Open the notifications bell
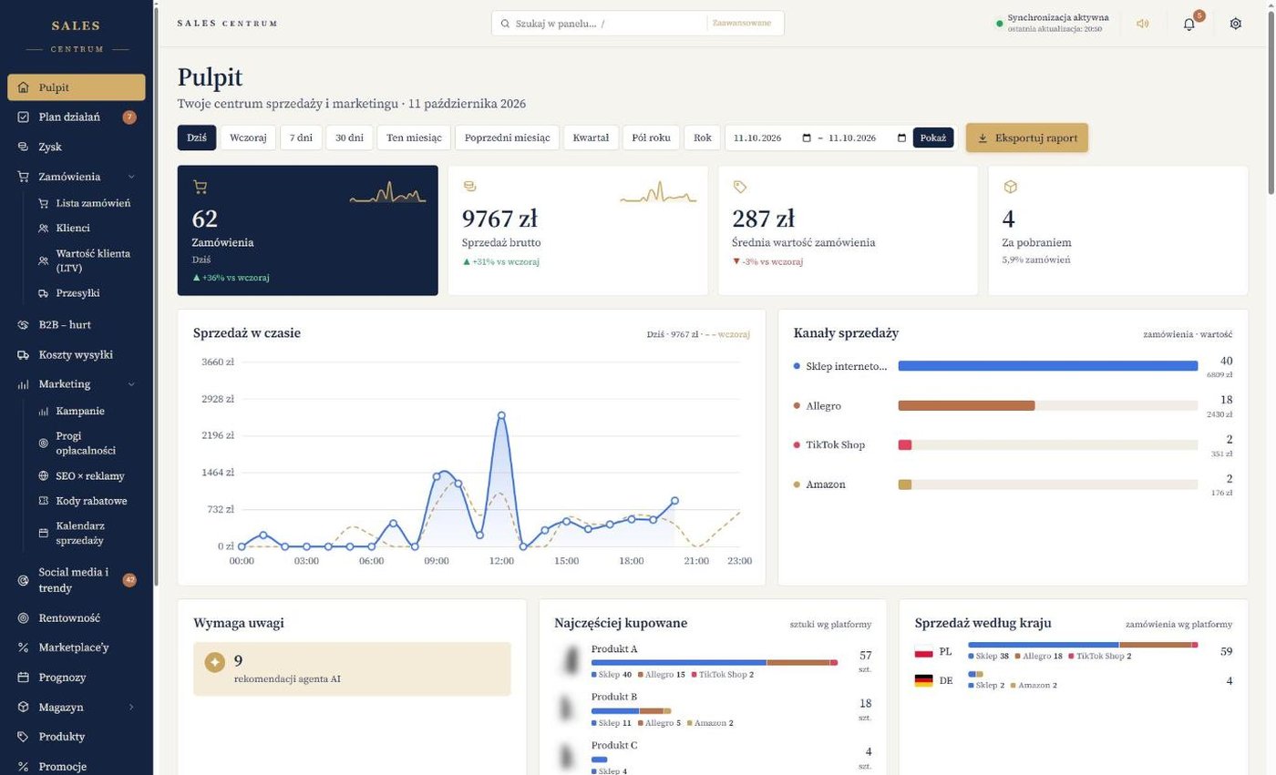The height and width of the screenshot is (775, 1276). click(1189, 24)
